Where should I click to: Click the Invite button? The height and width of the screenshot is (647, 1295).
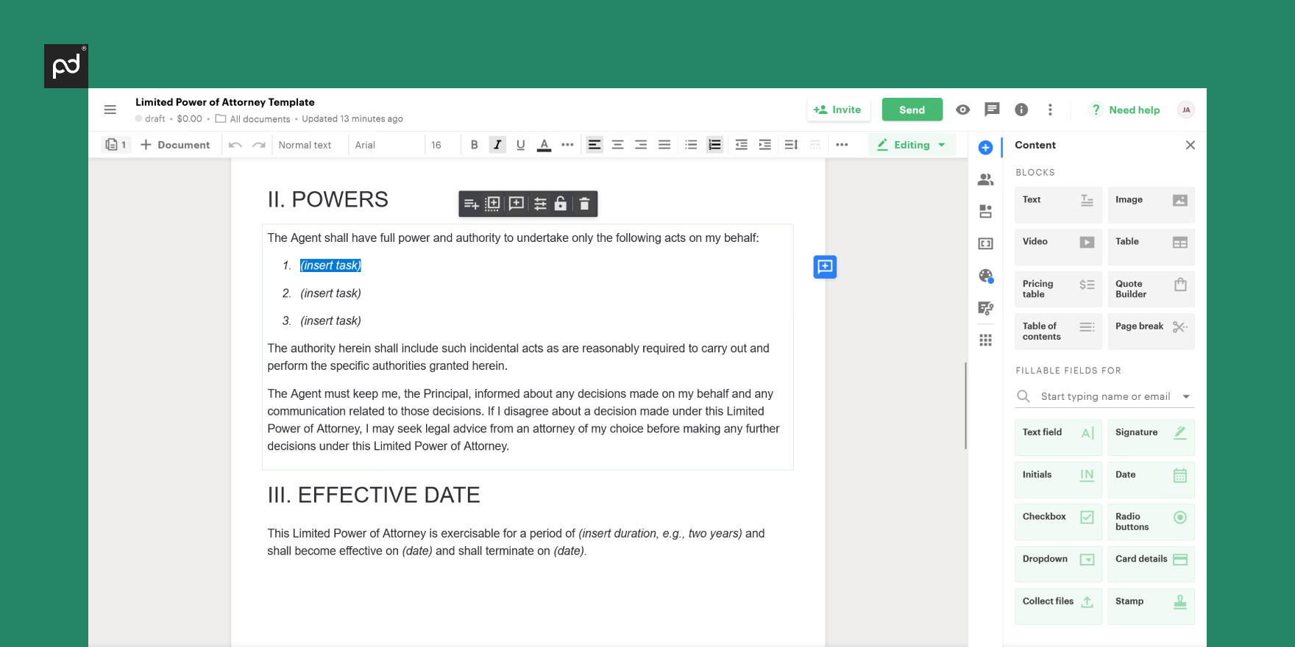click(x=838, y=110)
